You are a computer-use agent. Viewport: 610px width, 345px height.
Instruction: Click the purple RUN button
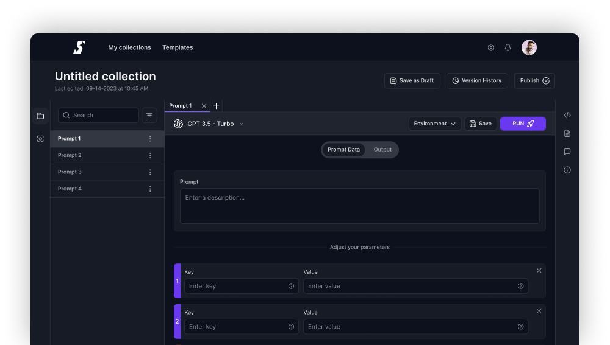523,124
